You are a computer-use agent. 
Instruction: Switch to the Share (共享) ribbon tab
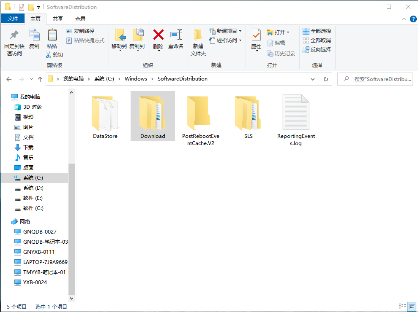pyautogui.click(x=57, y=19)
